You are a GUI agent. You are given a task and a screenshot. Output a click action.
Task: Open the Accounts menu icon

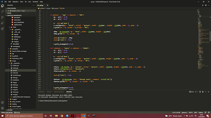coord(2,103)
